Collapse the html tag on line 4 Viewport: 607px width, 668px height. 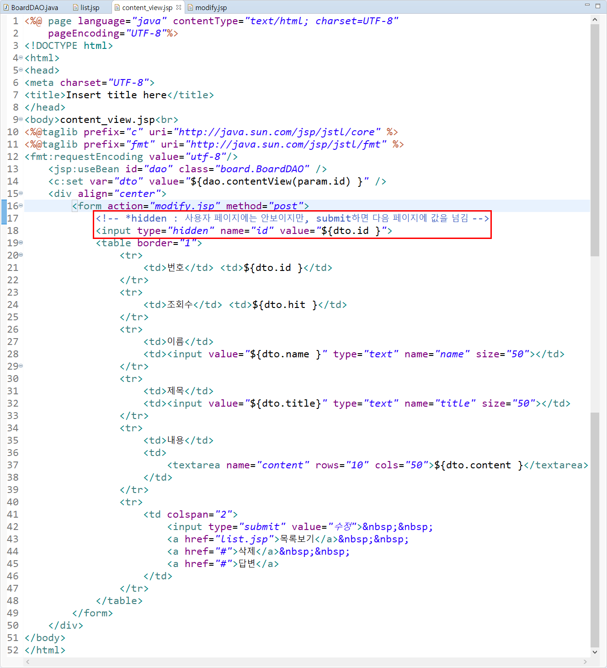(21, 58)
